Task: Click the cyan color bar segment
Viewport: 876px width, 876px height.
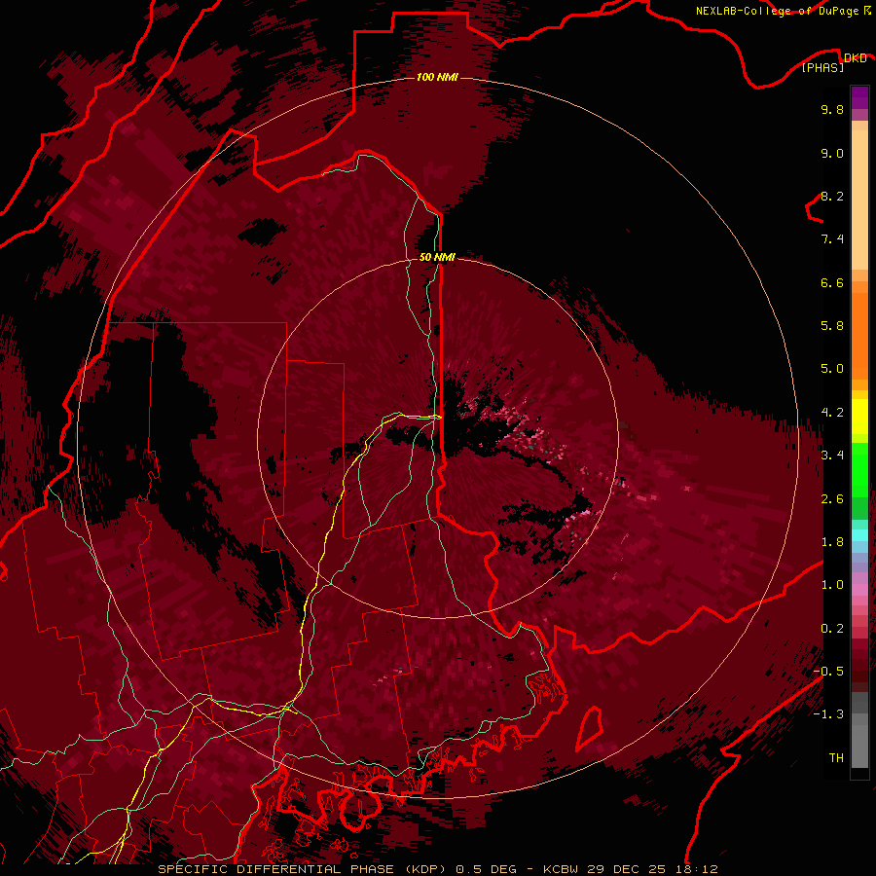Action: (859, 535)
